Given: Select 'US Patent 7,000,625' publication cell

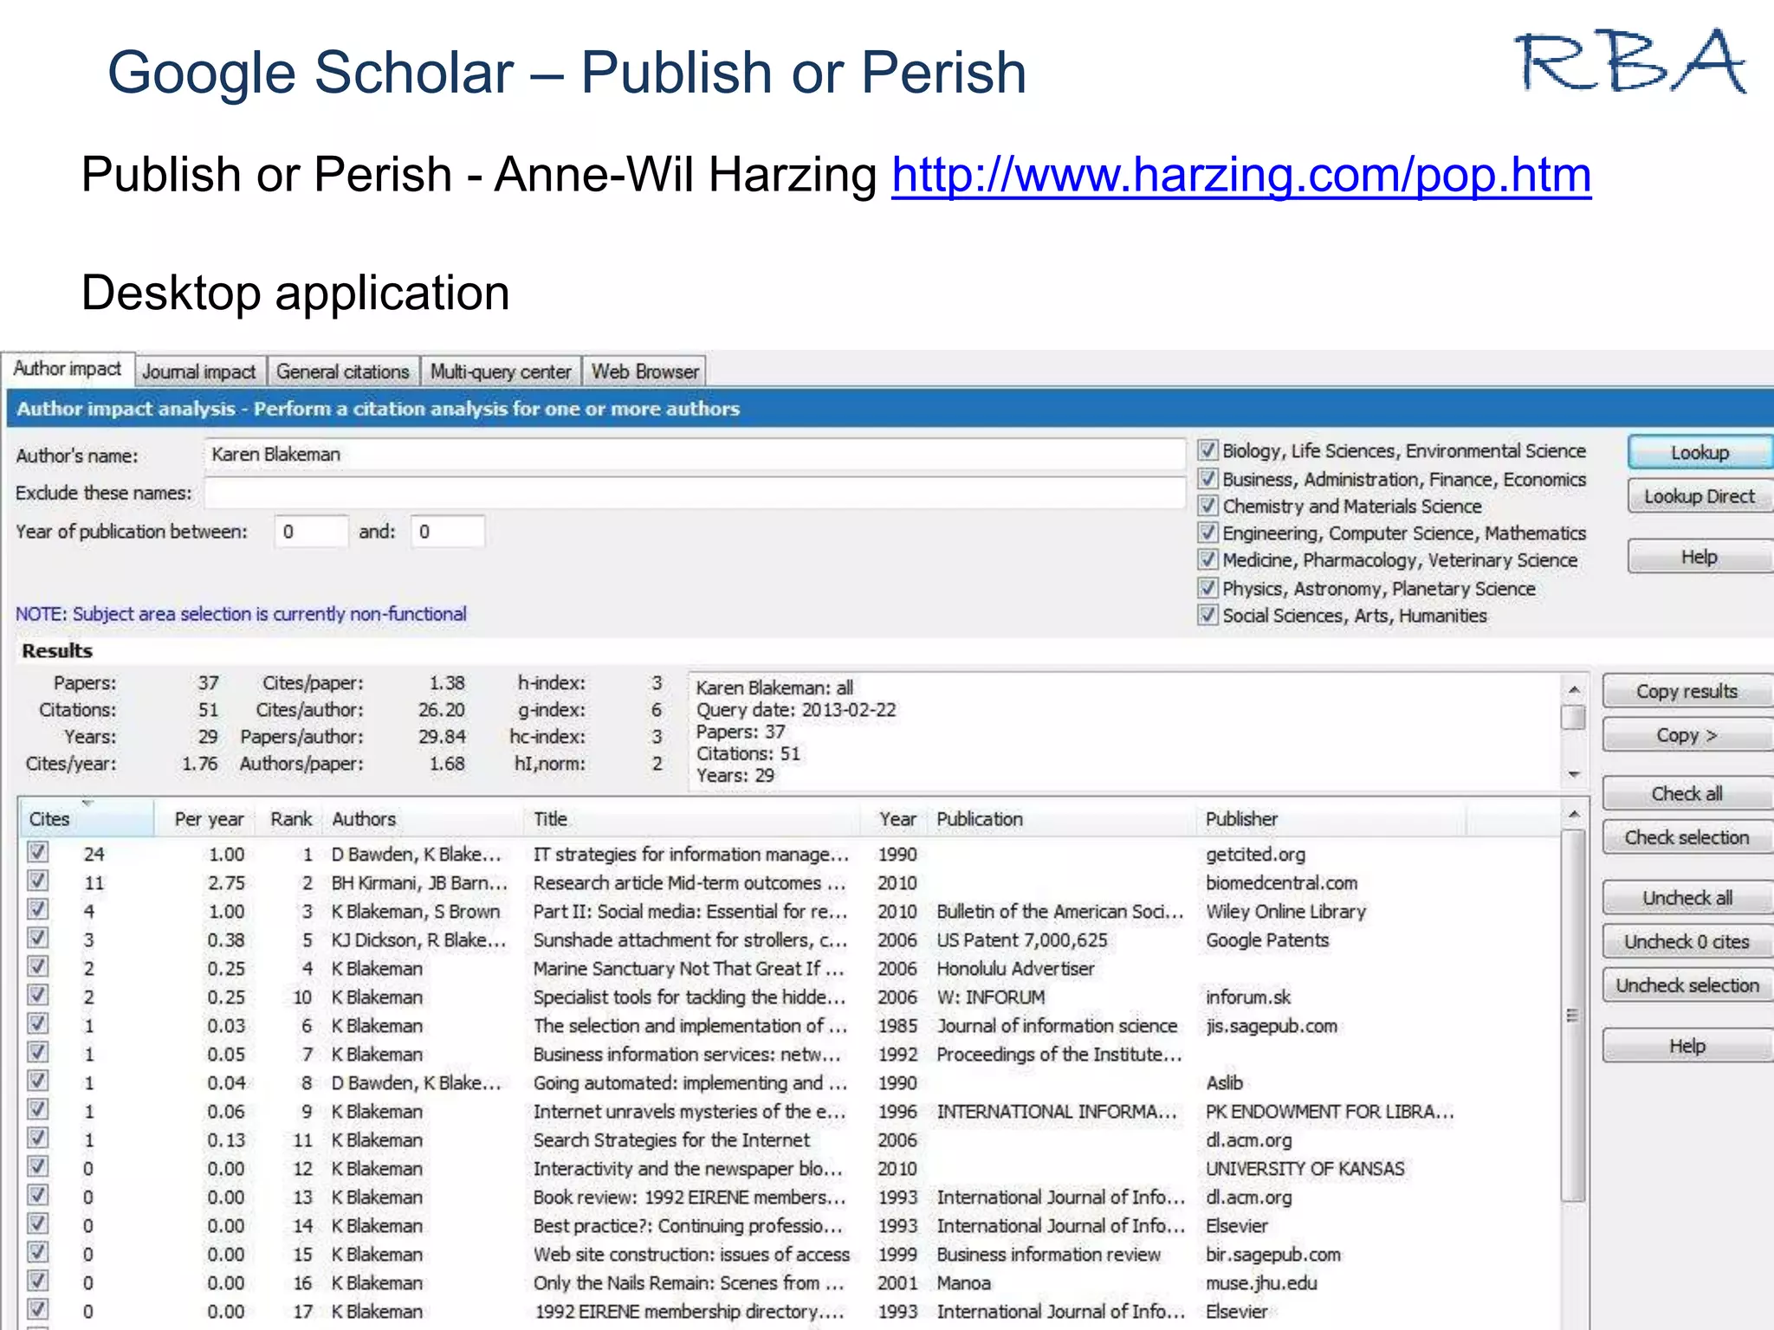Looking at the screenshot, I should pyautogui.click(x=1022, y=940).
